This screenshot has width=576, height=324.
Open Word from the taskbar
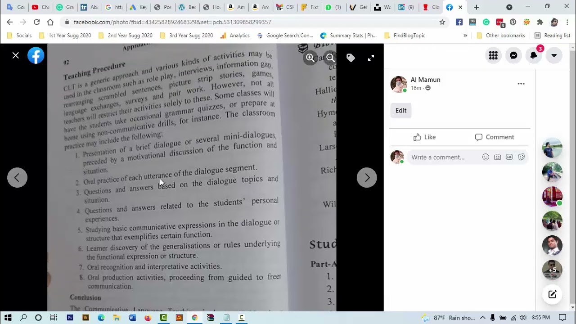click(x=132, y=318)
